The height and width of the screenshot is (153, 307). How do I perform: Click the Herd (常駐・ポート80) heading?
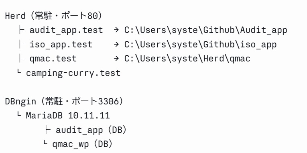coord(53,16)
